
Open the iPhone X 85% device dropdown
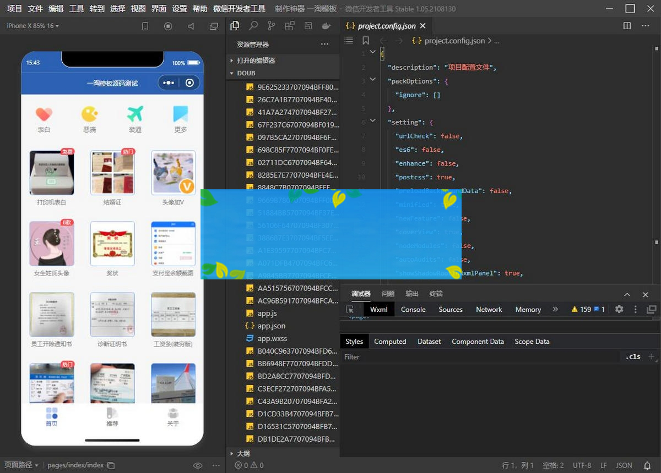(x=33, y=26)
